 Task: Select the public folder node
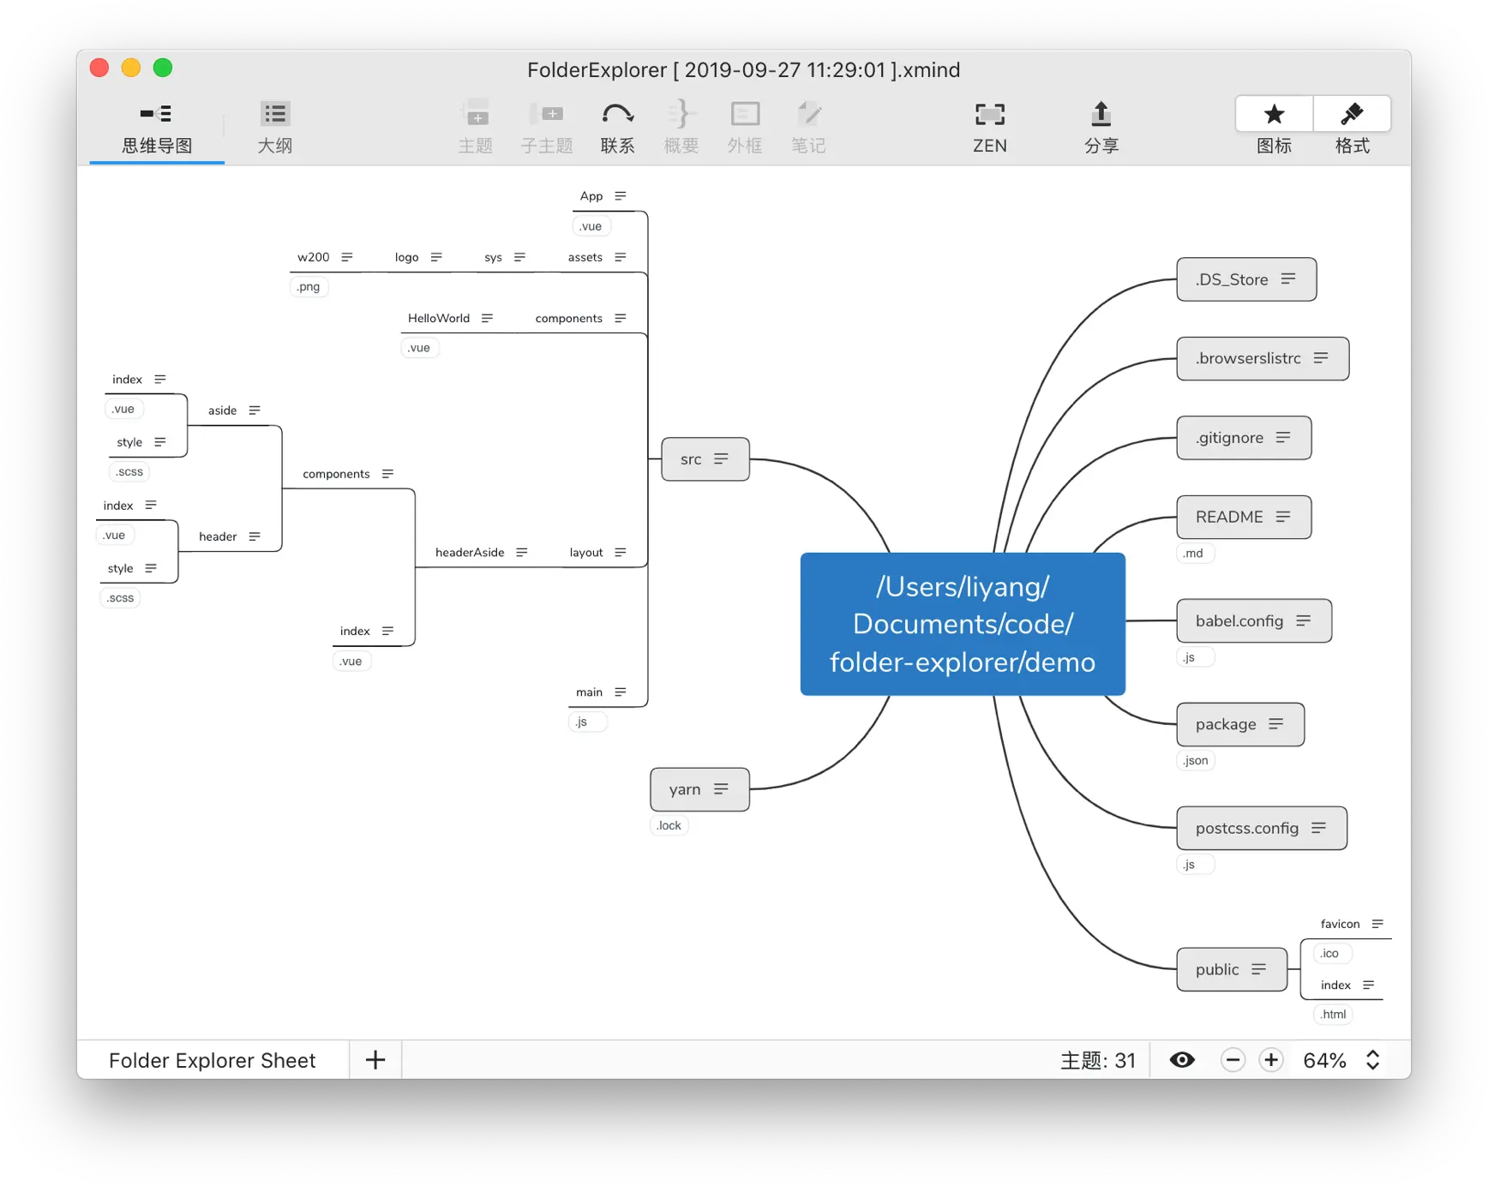pos(1232,969)
